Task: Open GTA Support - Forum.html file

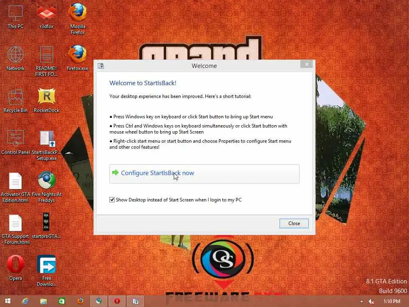Action: (16, 229)
